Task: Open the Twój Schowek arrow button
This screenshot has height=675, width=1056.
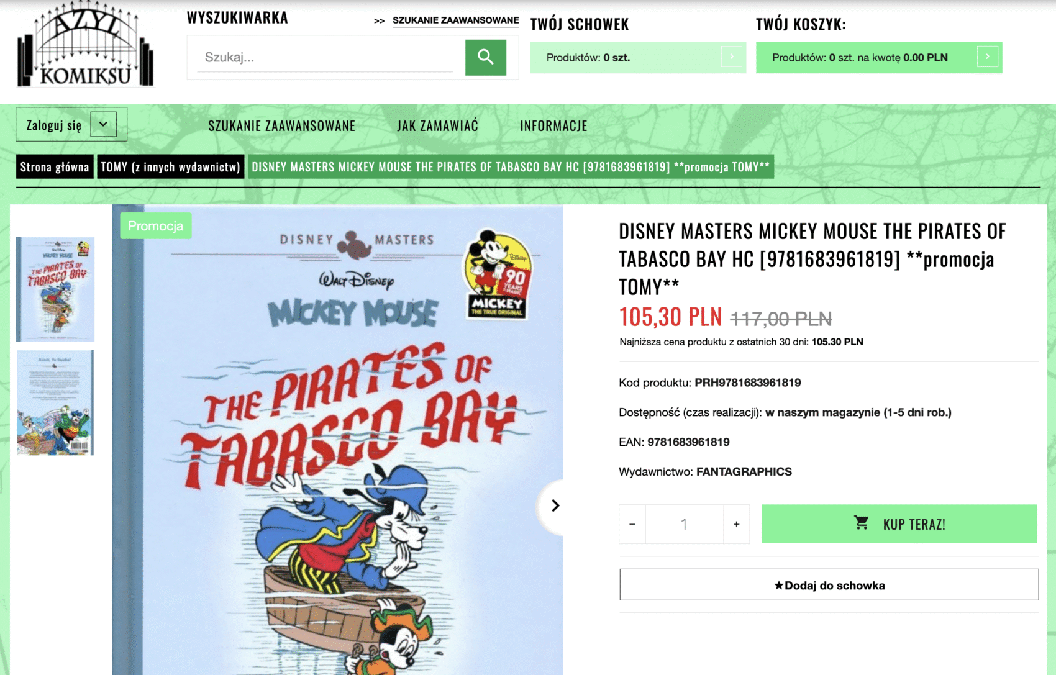Action: click(x=732, y=57)
